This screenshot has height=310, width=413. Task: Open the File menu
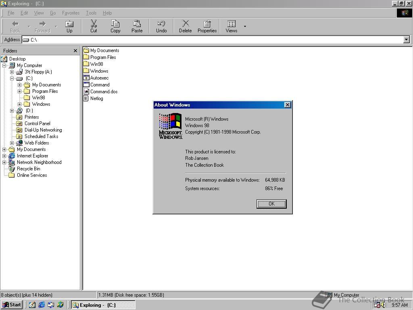(11, 13)
